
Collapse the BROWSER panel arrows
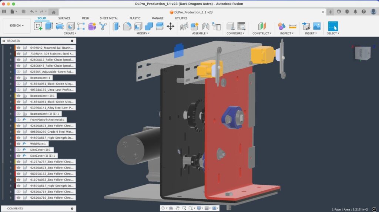(4, 41)
